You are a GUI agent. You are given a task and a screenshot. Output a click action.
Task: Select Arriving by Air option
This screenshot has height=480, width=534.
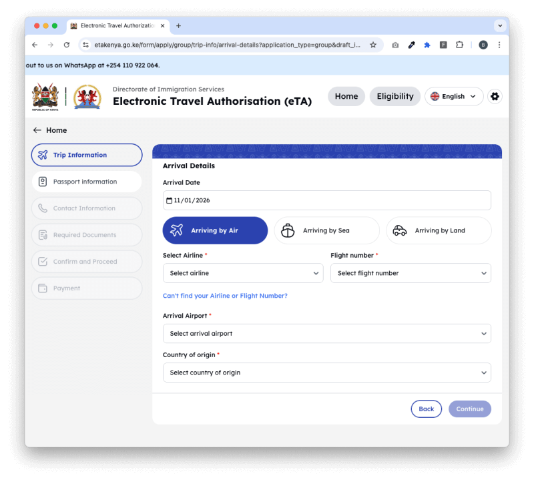[x=215, y=230]
